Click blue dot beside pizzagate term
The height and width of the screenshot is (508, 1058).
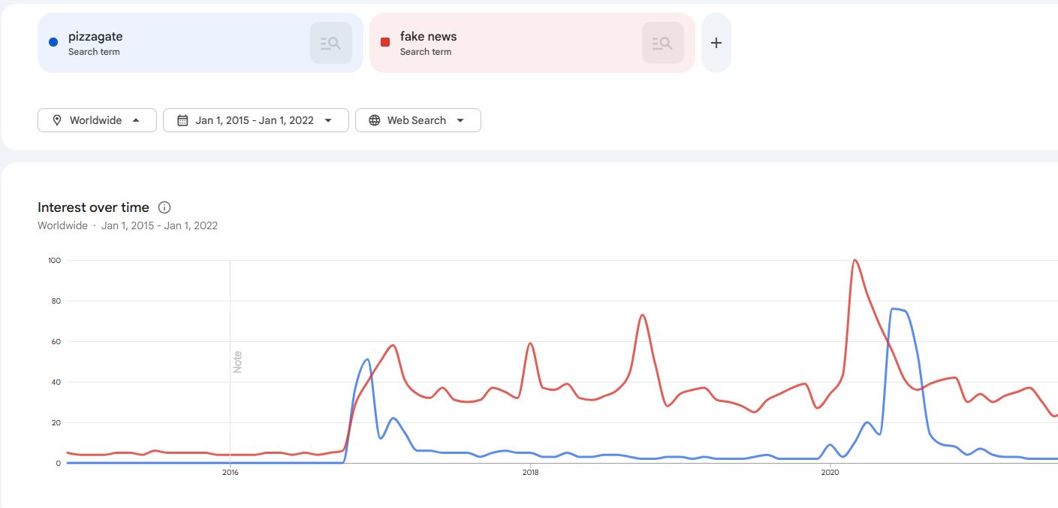point(53,42)
